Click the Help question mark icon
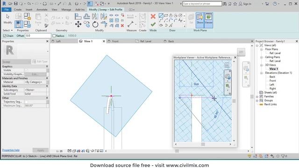The height and width of the screenshot is (168, 299). 275,4
